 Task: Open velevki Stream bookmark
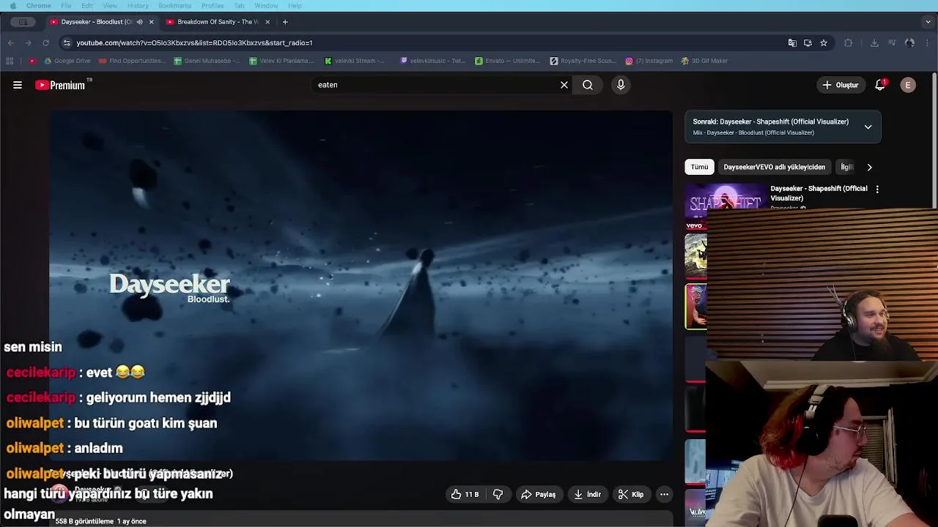click(355, 61)
